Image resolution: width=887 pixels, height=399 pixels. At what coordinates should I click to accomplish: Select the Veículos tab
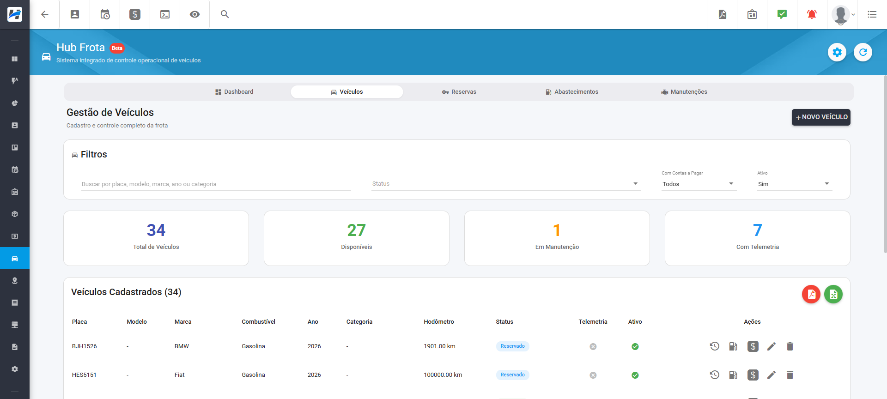coord(347,92)
